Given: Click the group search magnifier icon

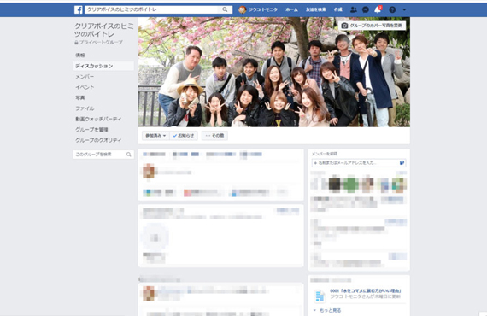Looking at the screenshot, I should (x=128, y=155).
